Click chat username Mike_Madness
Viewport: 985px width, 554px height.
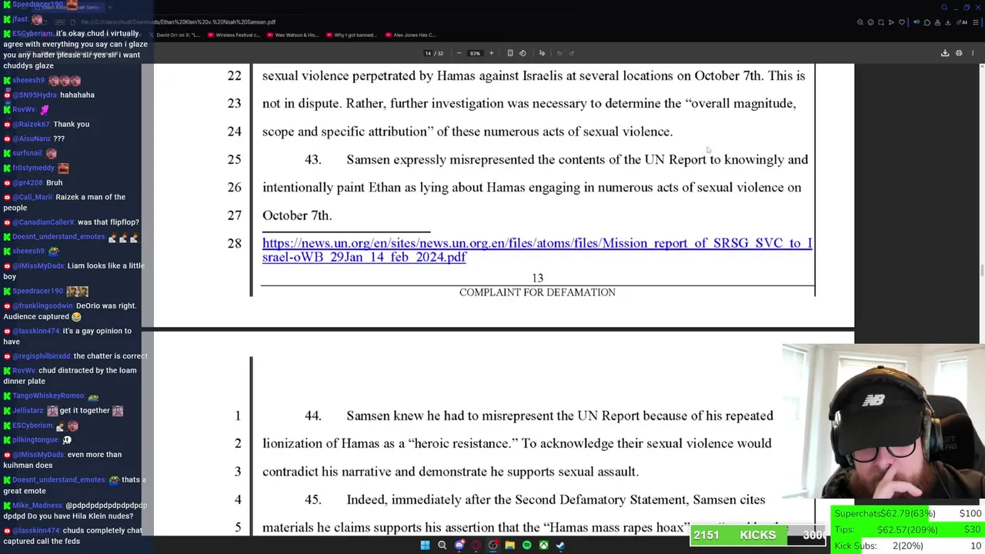click(37, 506)
